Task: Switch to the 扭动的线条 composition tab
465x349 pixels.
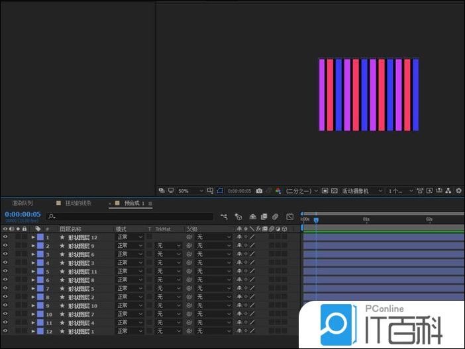Action: click(77, 203)
